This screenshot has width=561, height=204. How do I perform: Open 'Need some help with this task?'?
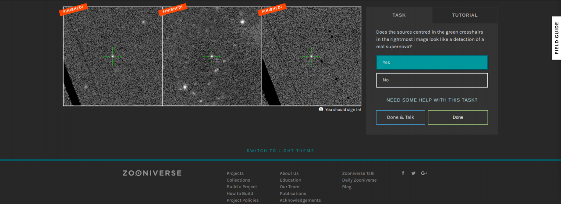click(432, 100)
